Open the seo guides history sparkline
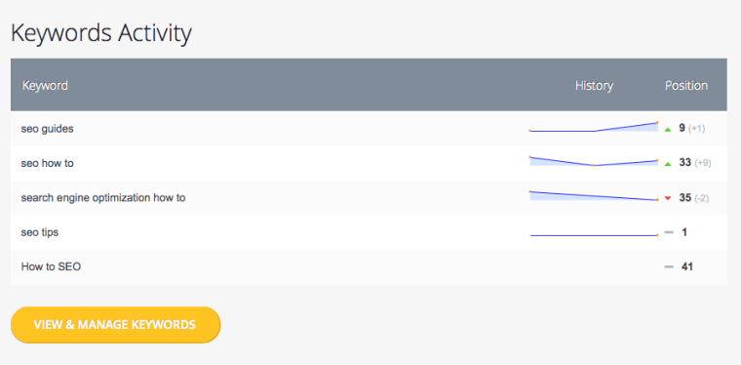The height and width of the screenshot is (365, 741). pos(594,127)
